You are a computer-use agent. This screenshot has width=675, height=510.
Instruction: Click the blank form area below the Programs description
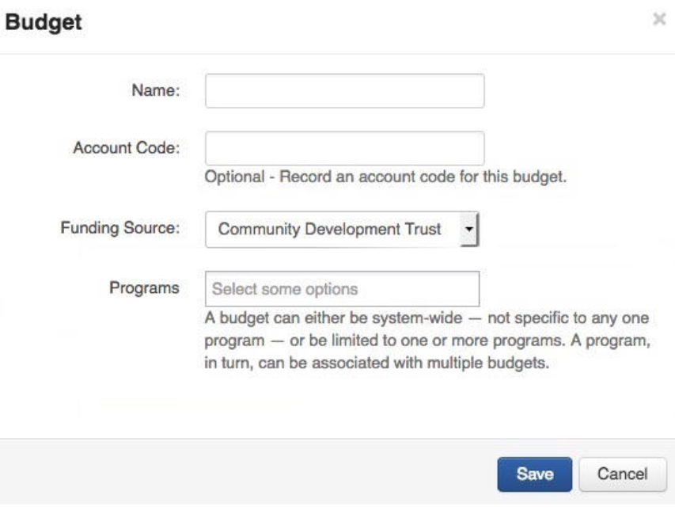coord(356,408)
